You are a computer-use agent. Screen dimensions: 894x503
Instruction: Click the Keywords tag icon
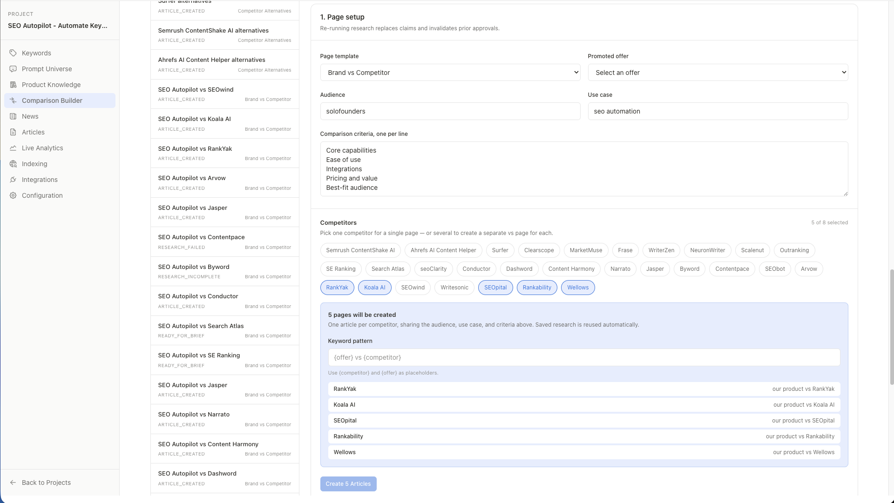(13, 53)
